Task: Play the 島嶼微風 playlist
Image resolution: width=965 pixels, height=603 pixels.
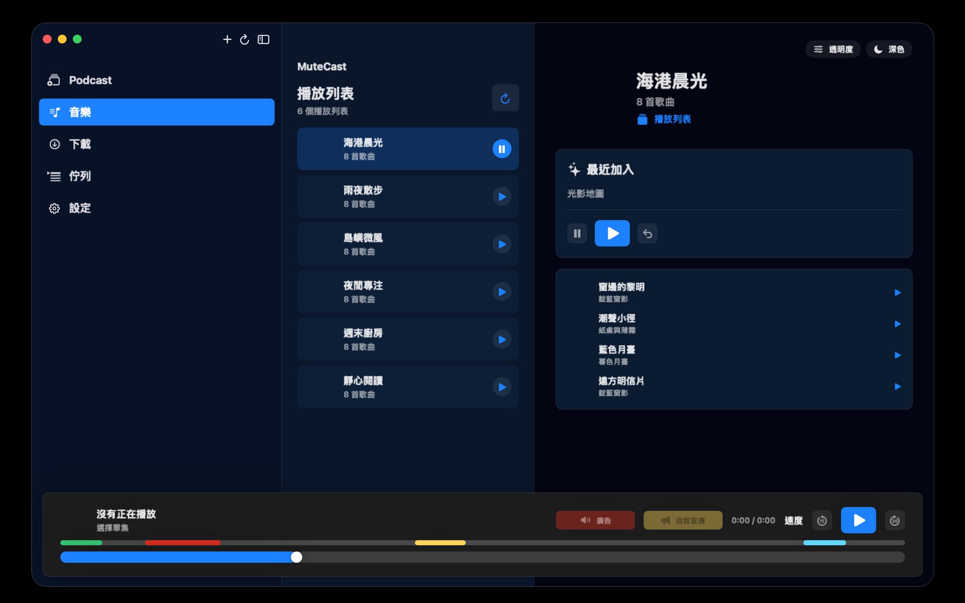Action: [502, 244]
